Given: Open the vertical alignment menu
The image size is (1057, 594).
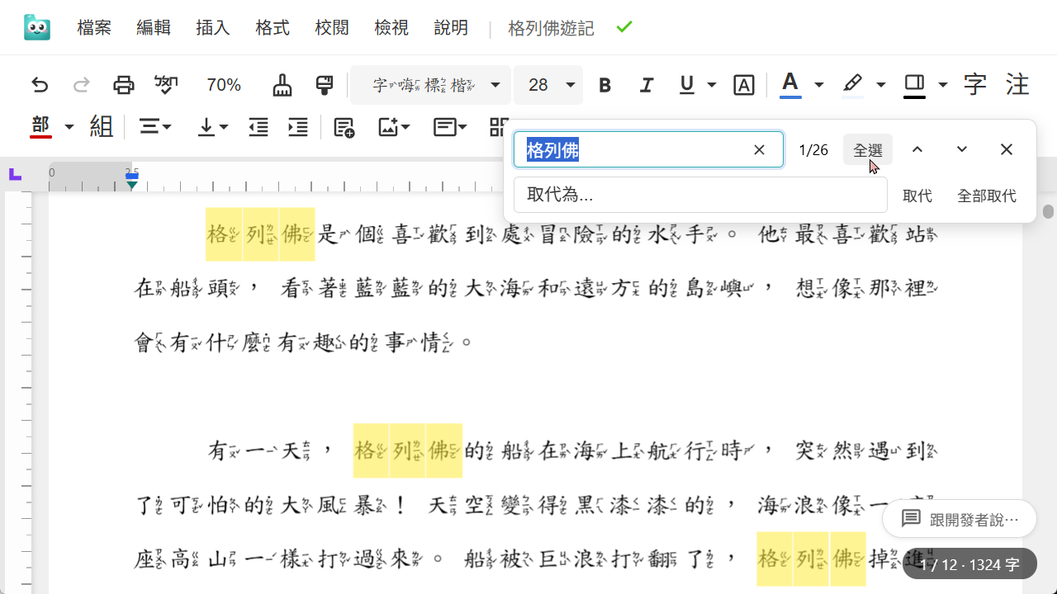Looking at the screenshot, I should coord(212,127).
